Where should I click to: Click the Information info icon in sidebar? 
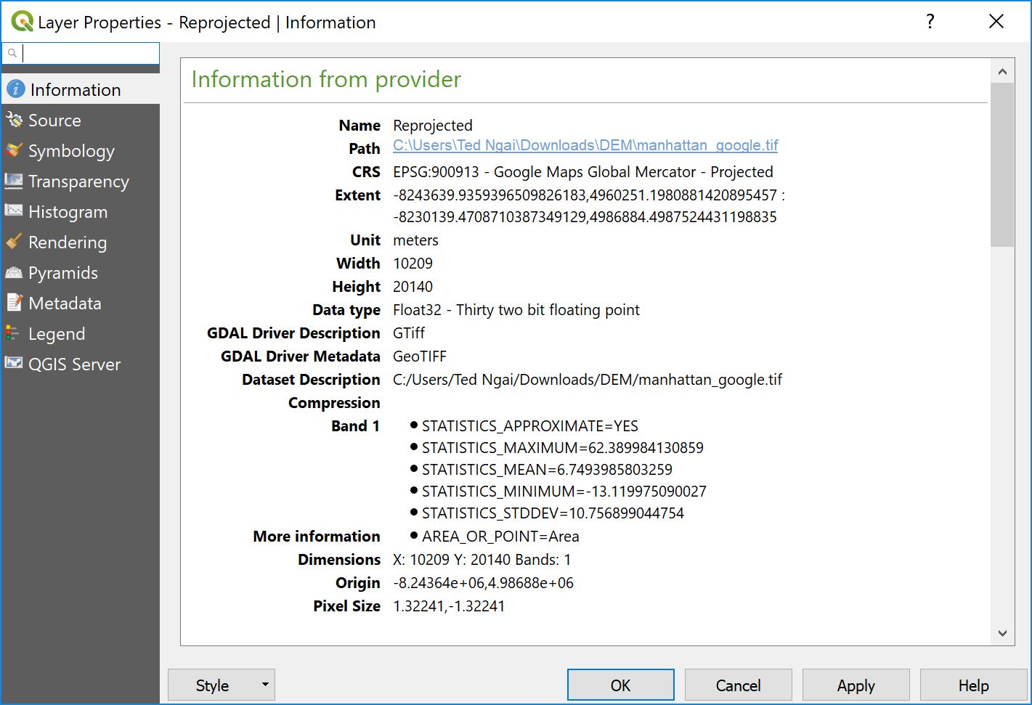click(15, 89)
